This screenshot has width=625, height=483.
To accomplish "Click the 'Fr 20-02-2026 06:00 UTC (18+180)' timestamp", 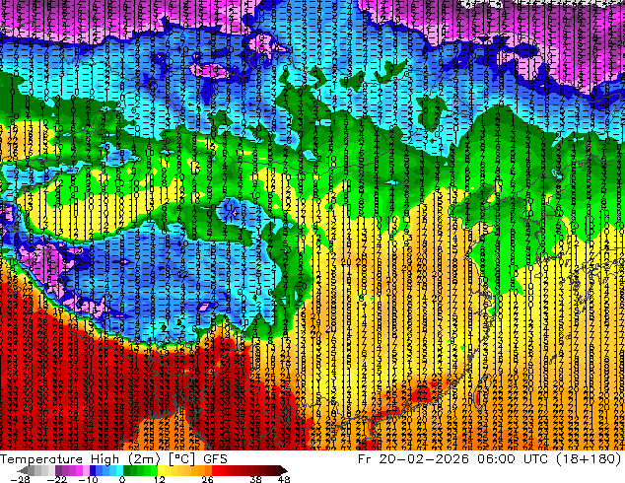I will (x=490, y=459).
